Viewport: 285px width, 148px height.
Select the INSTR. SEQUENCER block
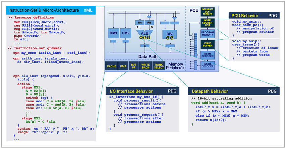(x=207, y=23)
